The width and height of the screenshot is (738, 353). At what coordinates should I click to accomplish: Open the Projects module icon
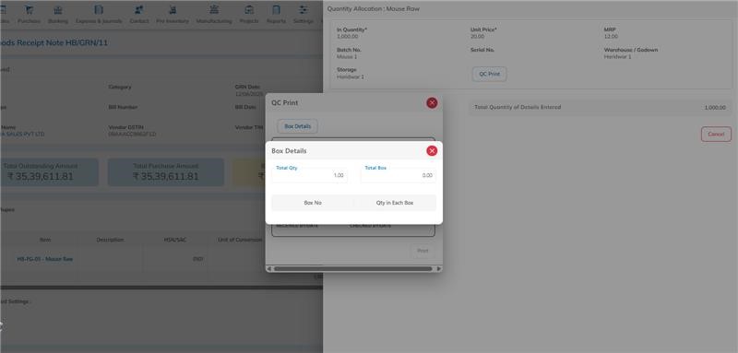pos(249,10)
